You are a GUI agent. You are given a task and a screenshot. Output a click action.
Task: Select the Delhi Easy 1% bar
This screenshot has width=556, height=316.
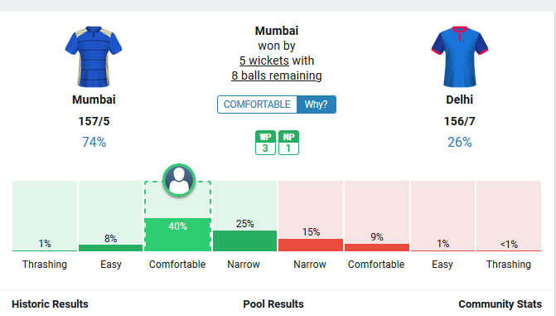(x=442, y=216)
